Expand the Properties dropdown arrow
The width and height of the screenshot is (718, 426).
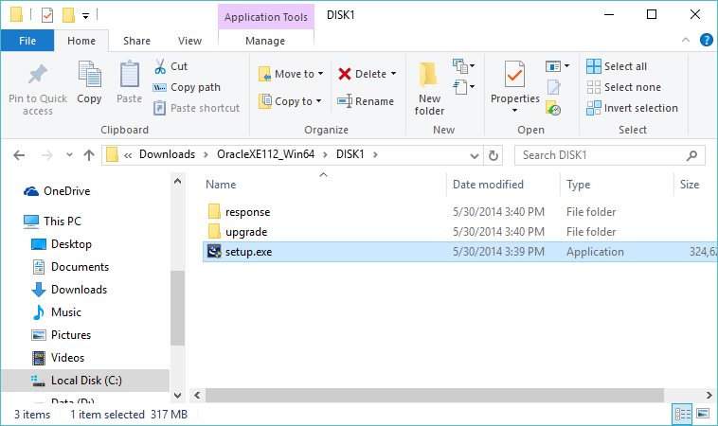pyautogui.click(x=514, y=110)
